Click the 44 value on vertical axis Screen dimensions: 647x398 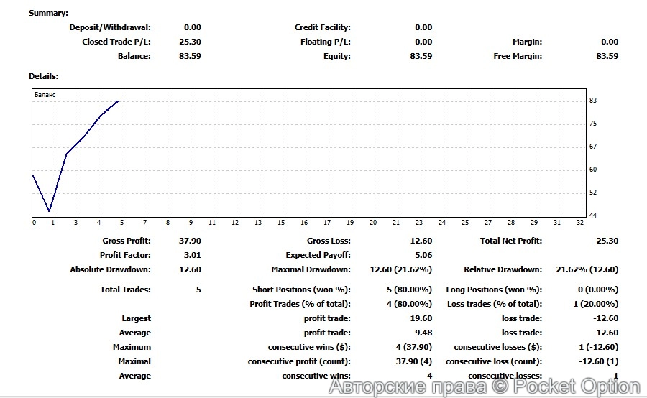(x=593, y=216)
